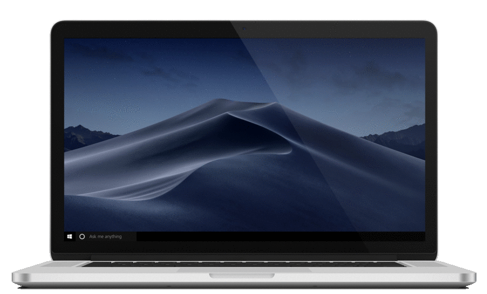Click the Cortana circle icon
The image size is (487, 294).
coord(82,237)
